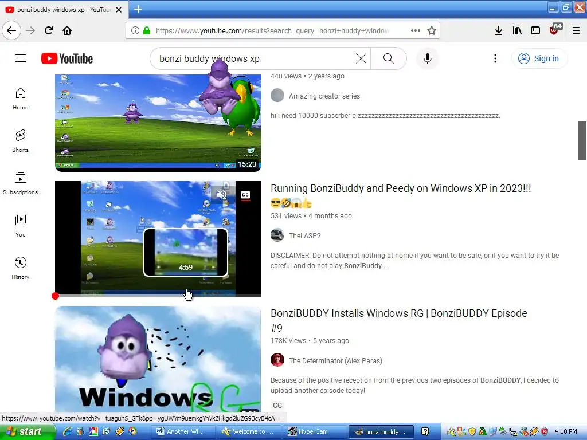
Task: Start voice search with microphone icon
Action: (x=428, y=58)
